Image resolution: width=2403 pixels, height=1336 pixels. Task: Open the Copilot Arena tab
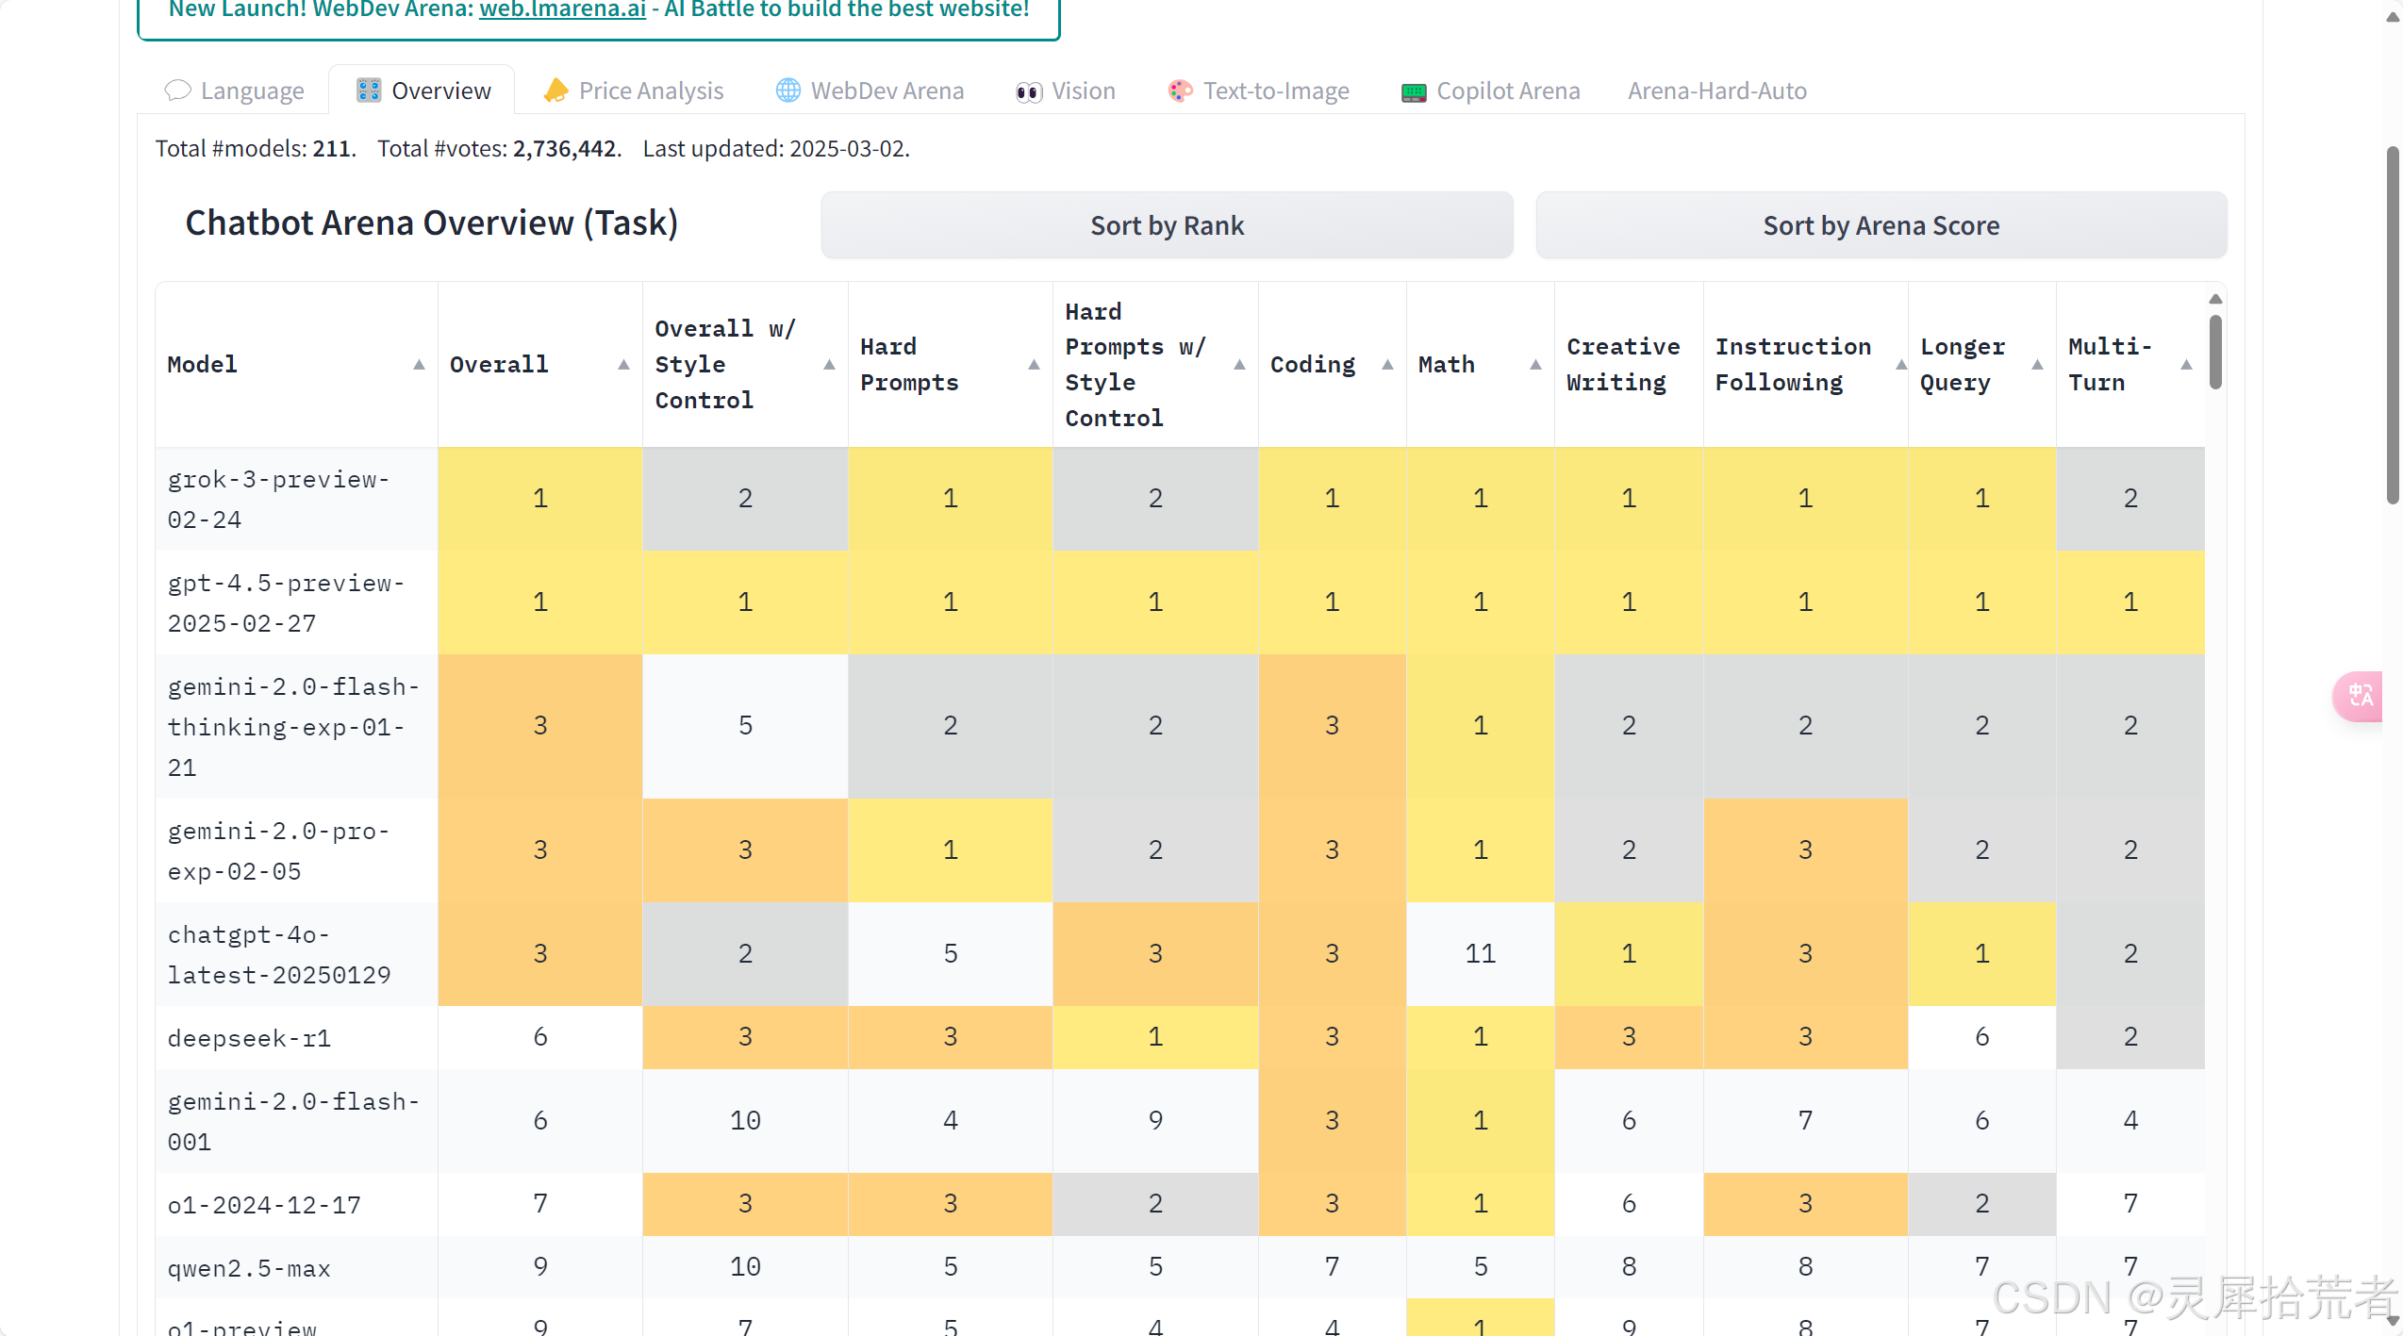[1490, 91]
